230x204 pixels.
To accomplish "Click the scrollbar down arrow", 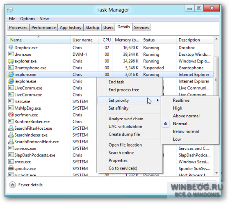I will (216, 173).
